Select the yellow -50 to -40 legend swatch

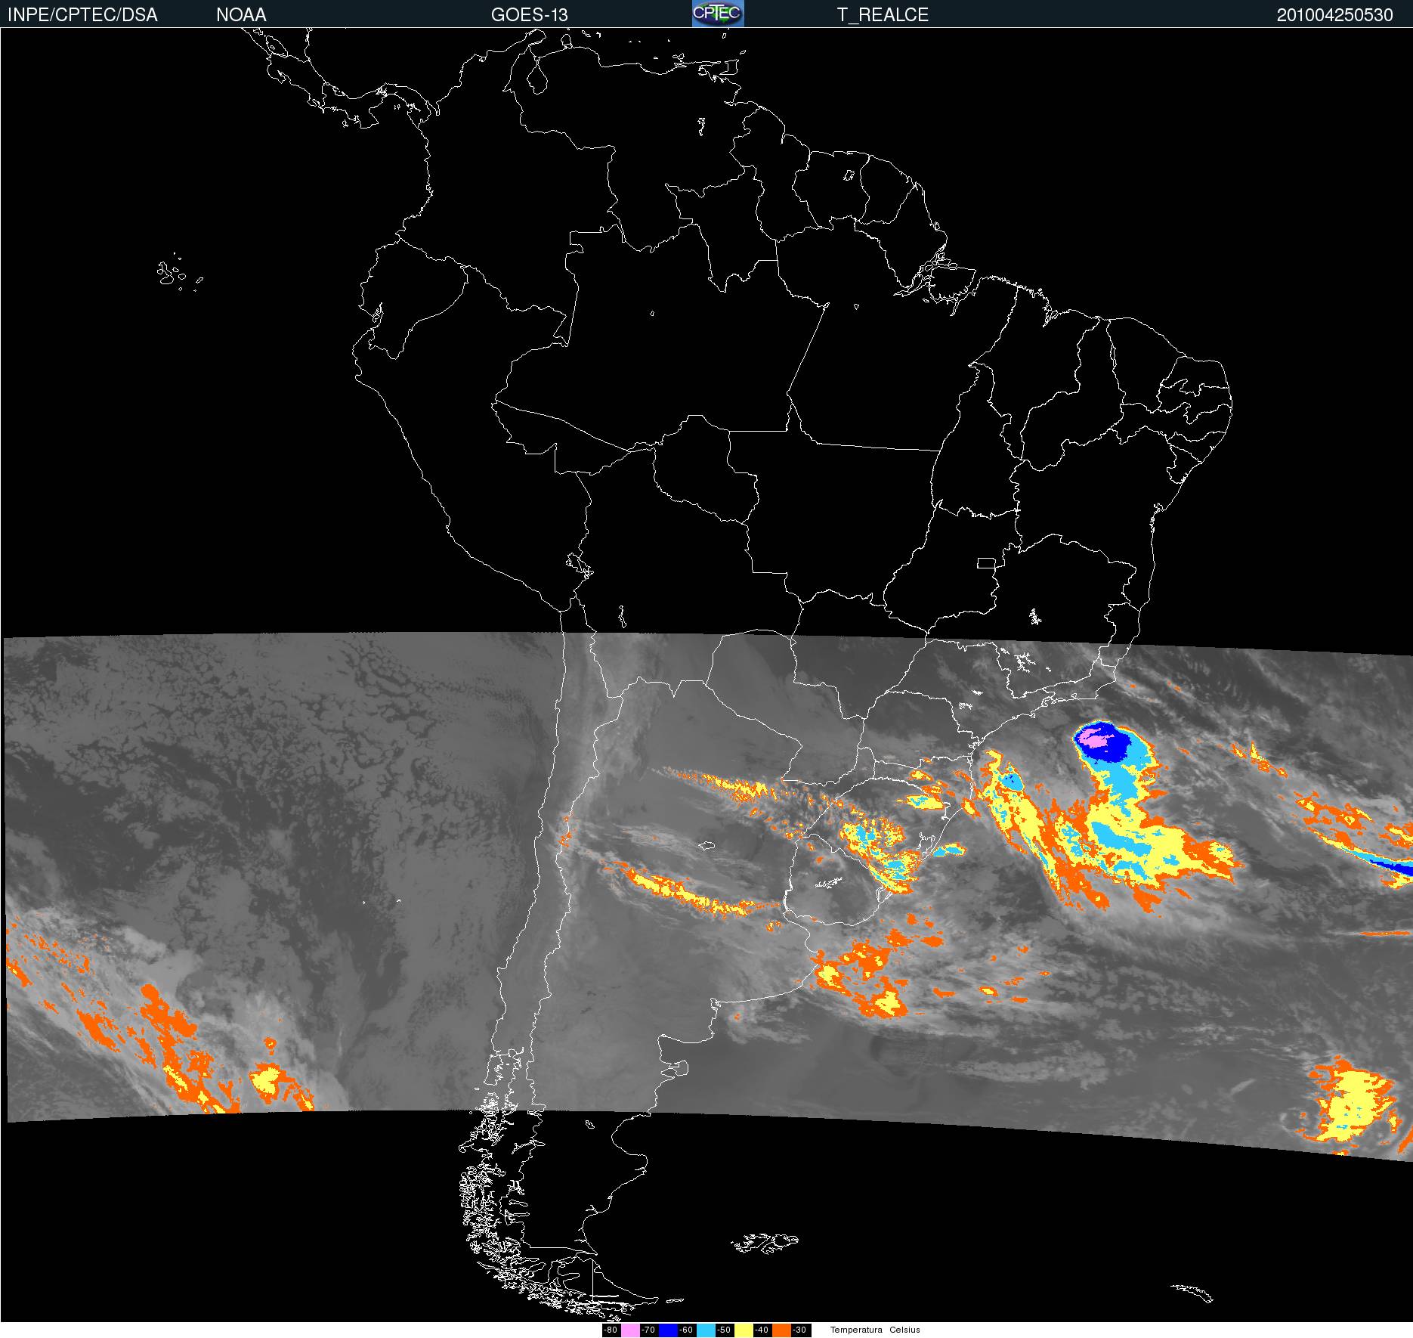(x=744, y=1330)
